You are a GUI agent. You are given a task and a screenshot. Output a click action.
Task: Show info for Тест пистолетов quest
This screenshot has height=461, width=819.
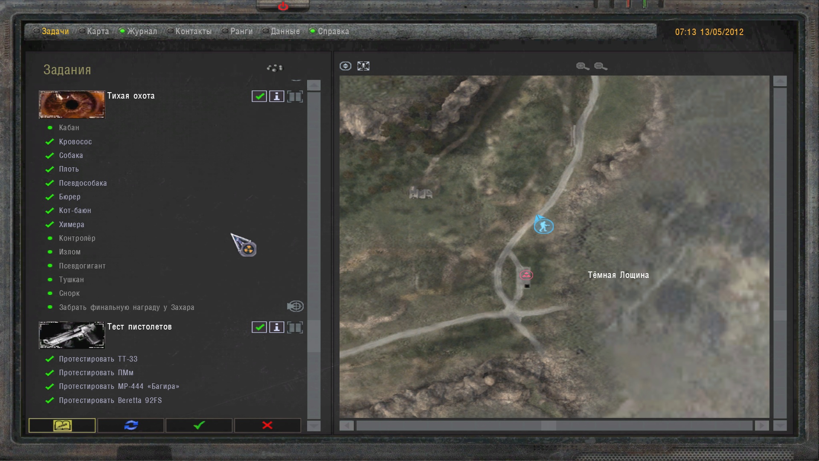pos(277,327)
